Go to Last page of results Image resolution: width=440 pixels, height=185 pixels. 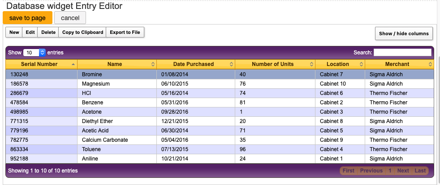point(420,170)
